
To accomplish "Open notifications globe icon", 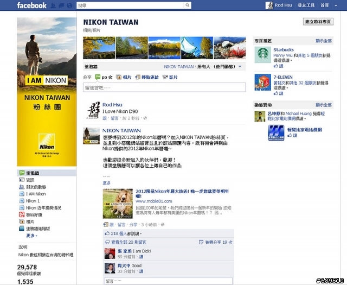I will coord(69,5).
